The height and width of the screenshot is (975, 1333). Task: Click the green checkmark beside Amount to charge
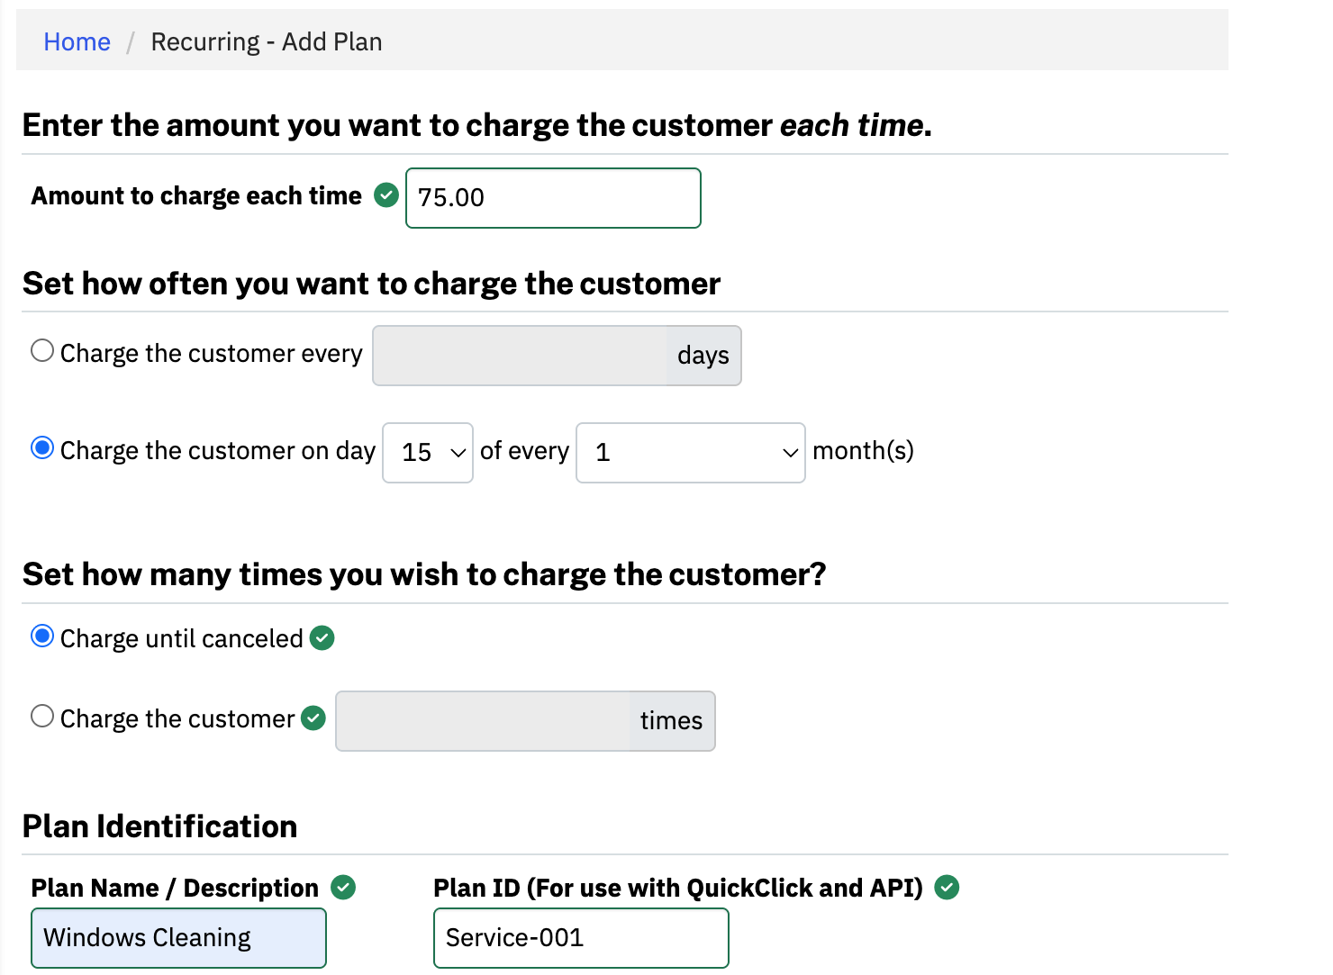(386, 194)
